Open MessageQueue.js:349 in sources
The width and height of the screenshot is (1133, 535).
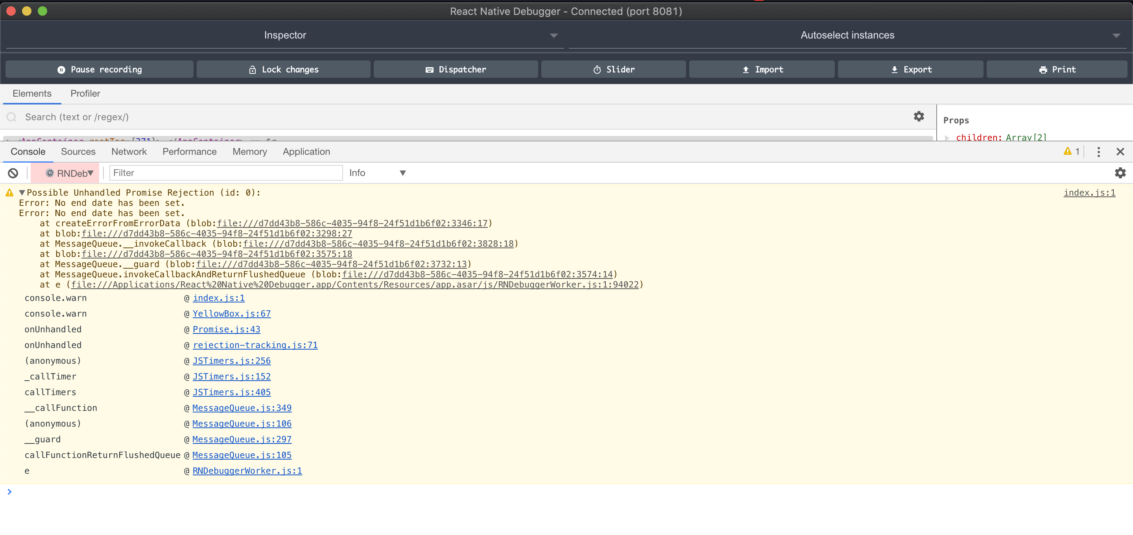click(242, 408)
